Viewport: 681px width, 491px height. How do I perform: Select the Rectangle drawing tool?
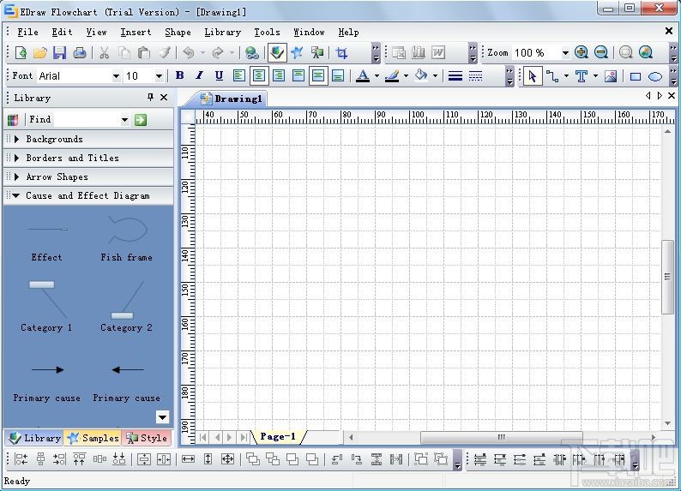[636, 77]
